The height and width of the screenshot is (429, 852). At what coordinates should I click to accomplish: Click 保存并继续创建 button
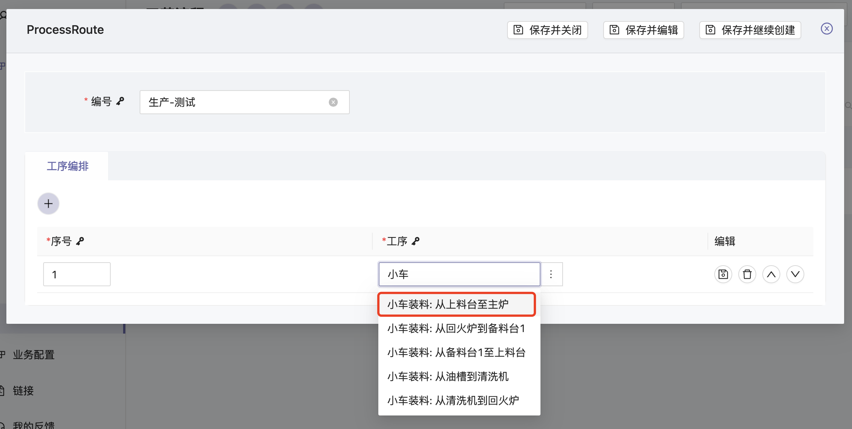pyautogui.click(x=750, y=30)
